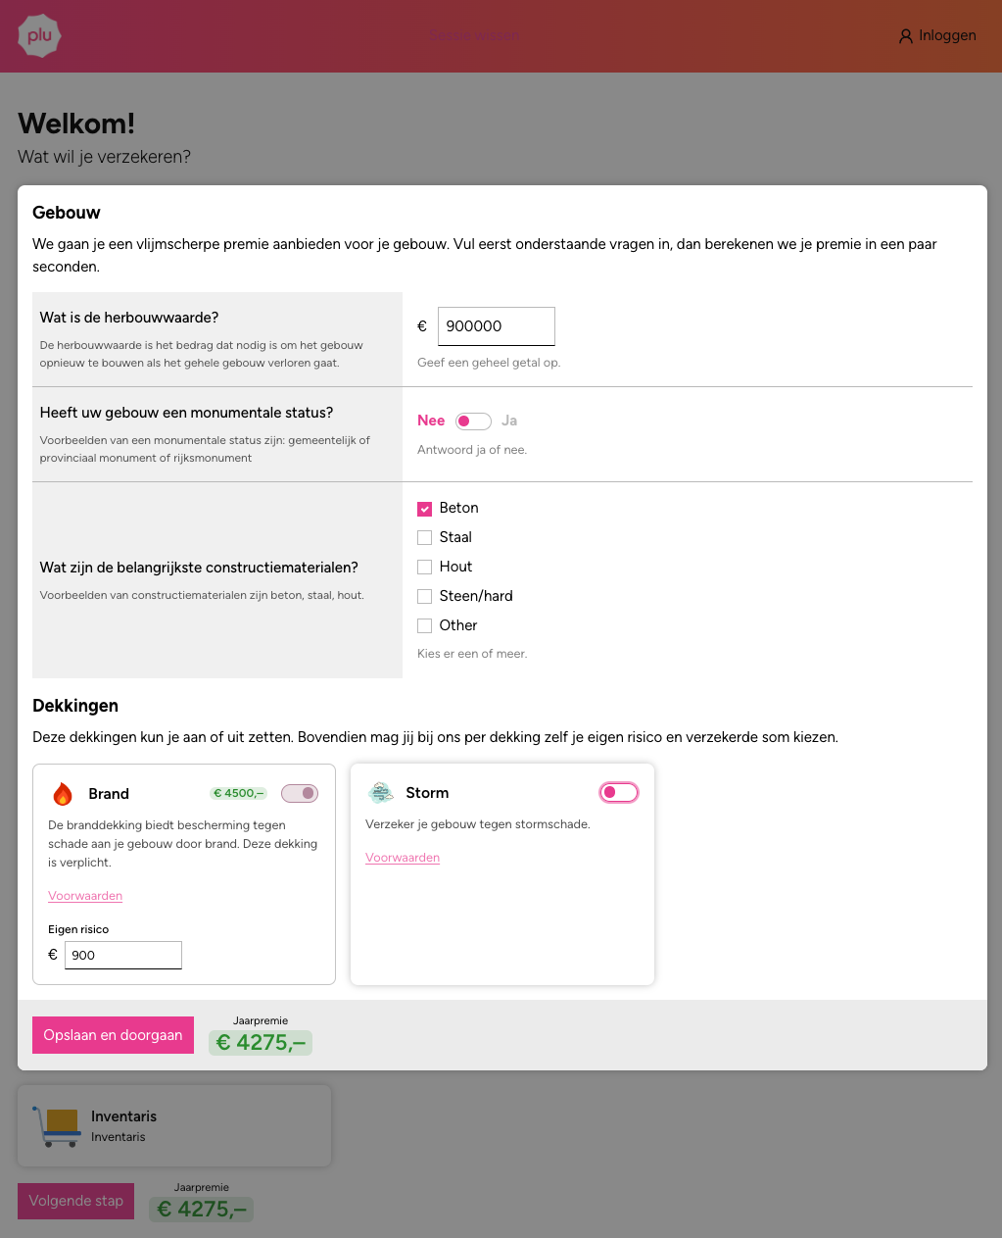This screenshot has width=1002, height=1238.
Task: Tick the Other material checkbox
Action: tap(425, 626)
